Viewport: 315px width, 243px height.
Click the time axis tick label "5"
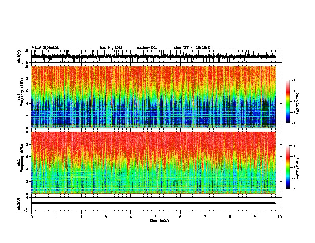pyautogui.click(x=156, y=217)
